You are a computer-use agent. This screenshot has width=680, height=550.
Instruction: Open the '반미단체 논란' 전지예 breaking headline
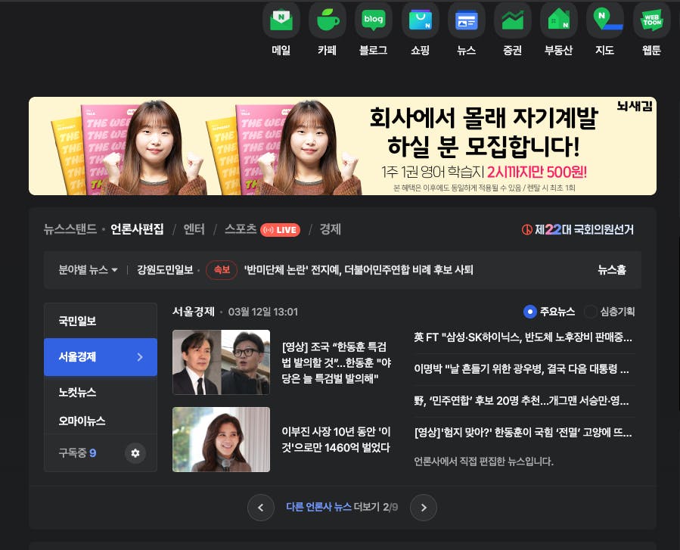[359, 270]
